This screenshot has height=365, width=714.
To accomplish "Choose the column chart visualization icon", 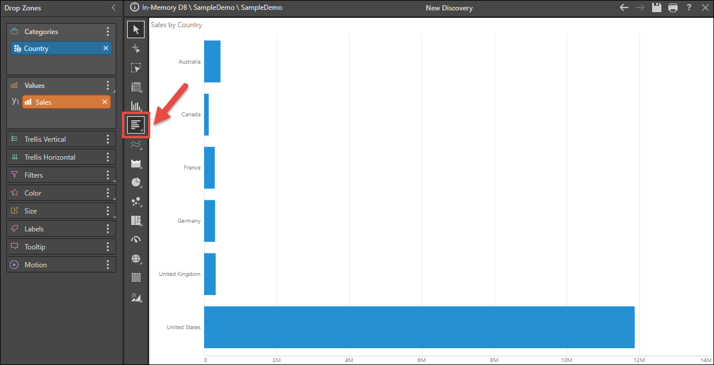I will [136, 106].
